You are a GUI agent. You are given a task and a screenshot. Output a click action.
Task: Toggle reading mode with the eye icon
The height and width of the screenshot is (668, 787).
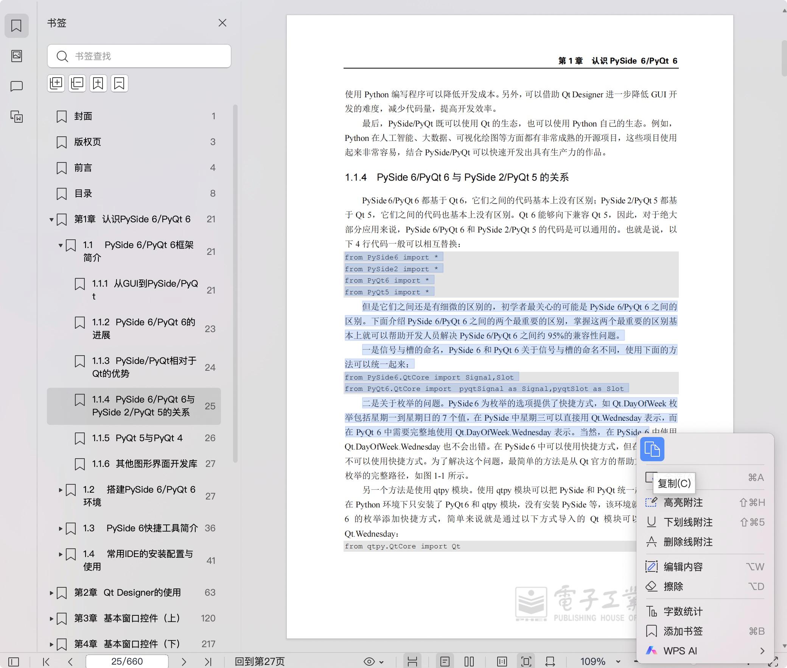click(x=370, y=661)
